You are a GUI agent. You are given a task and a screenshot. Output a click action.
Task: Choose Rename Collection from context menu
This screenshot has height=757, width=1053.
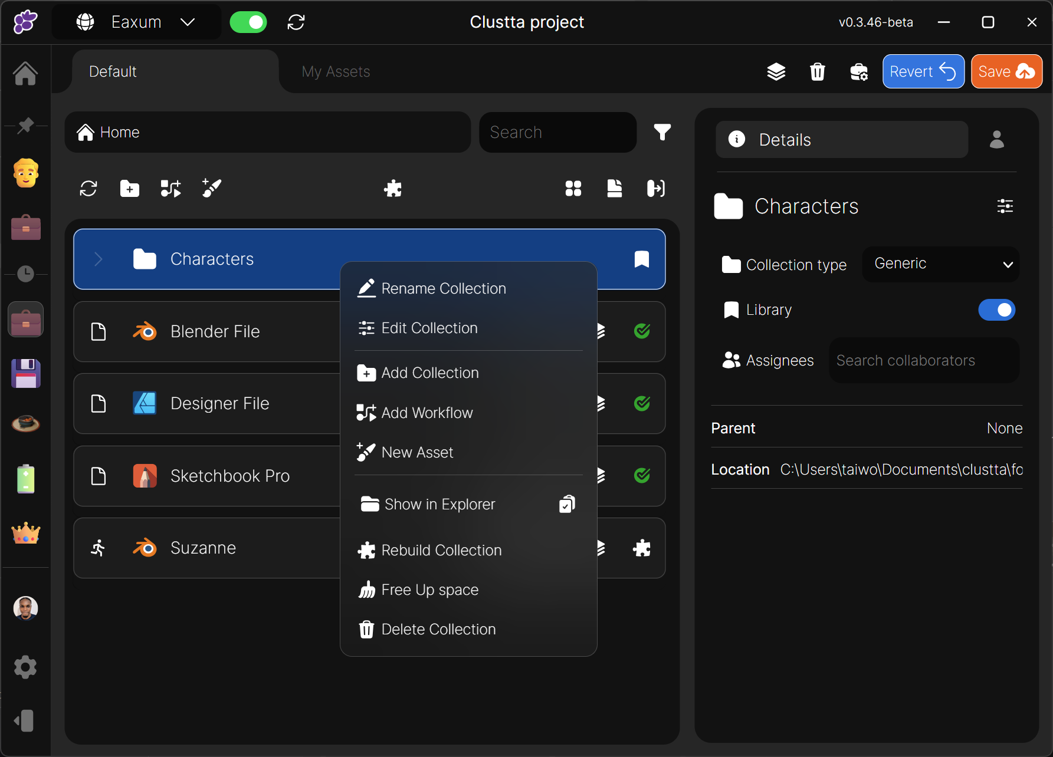point(469,288)
